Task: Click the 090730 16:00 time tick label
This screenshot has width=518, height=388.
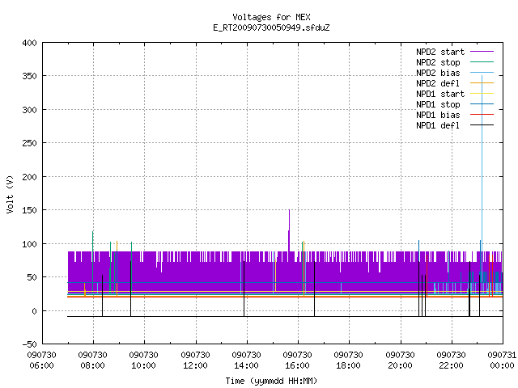Action: point(297,361)
